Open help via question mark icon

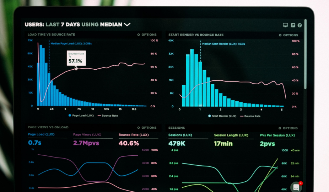point(300,25)
